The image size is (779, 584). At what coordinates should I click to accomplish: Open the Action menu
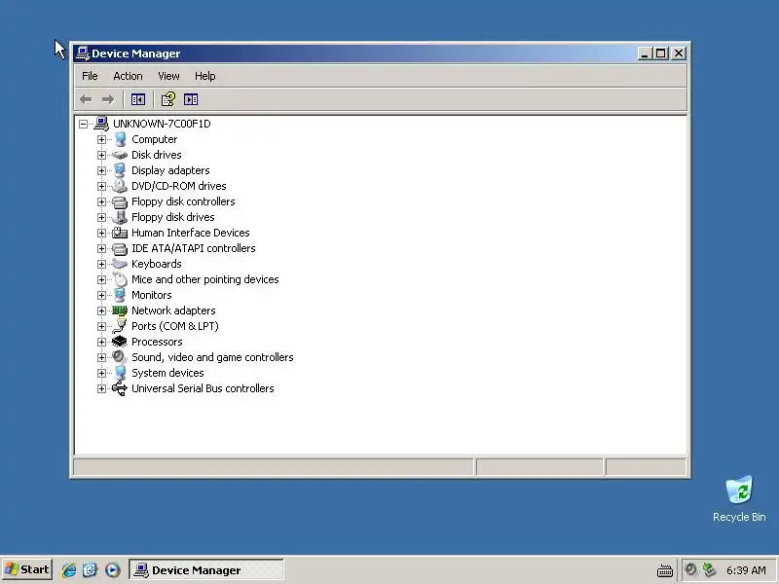point(128,76)
